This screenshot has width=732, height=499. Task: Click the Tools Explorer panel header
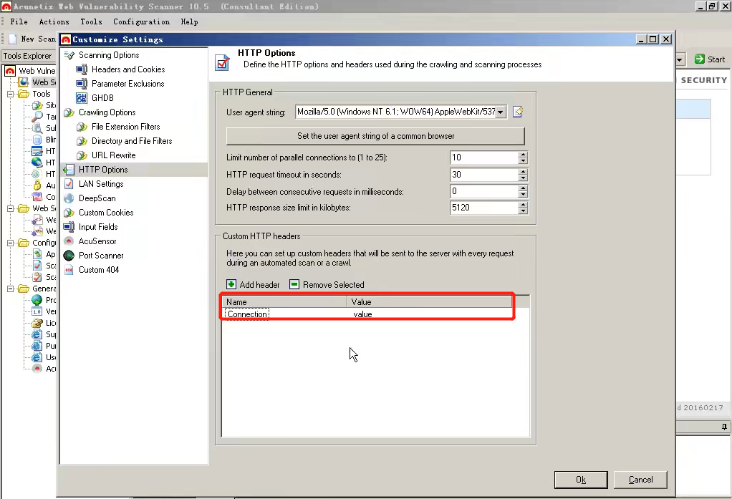(x=27, y=56)
